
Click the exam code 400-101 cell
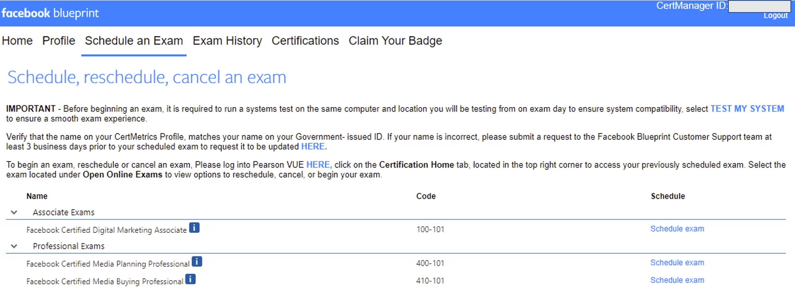(x=430, y=263)
